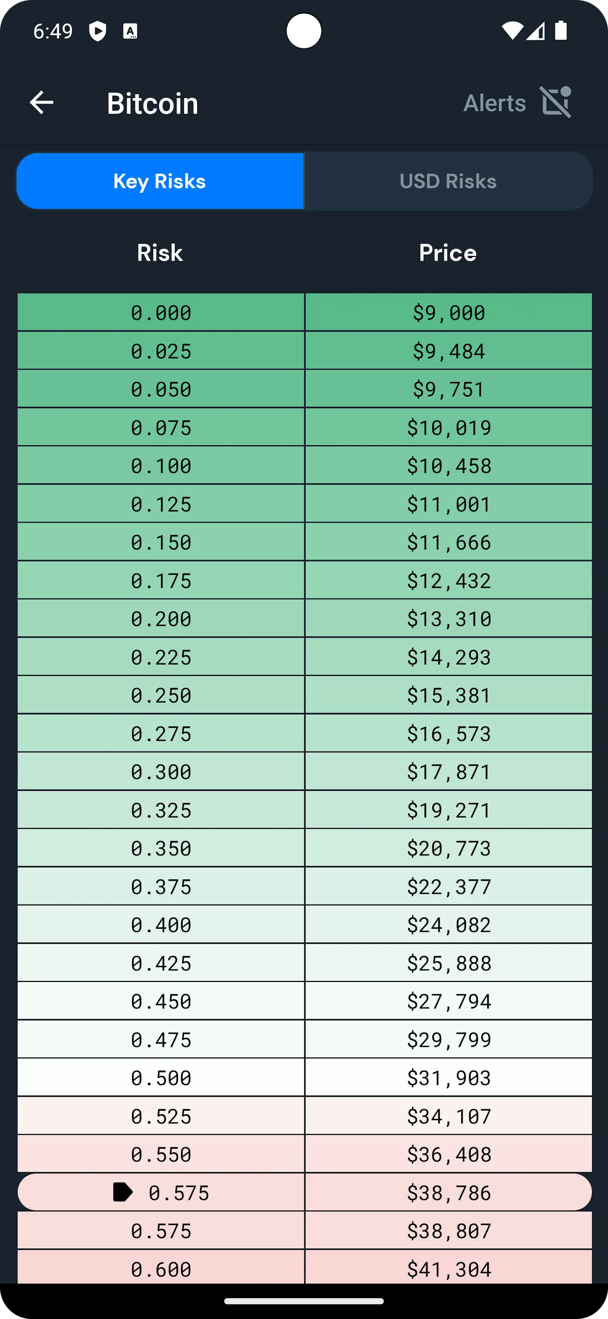
Task: Tap the $20,773 price cell
Action: 448,849
